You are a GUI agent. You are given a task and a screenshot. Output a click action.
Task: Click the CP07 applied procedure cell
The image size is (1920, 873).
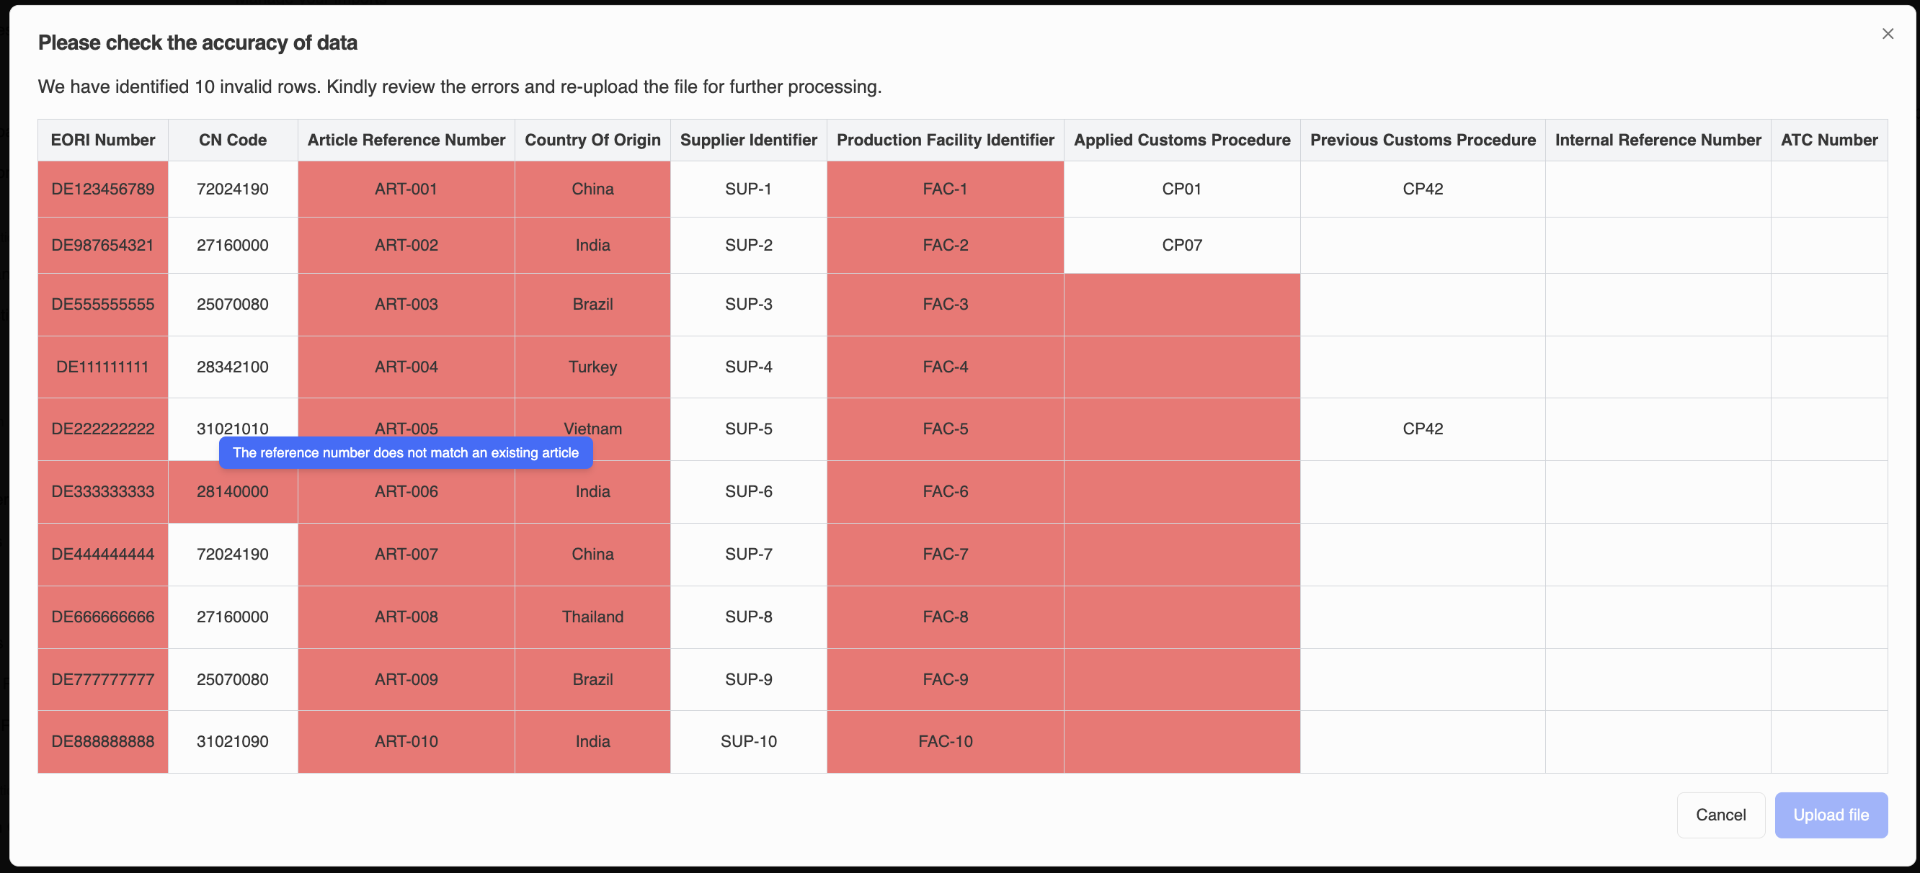[x=1181, y=245]
